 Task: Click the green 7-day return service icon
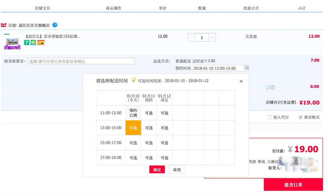click(x=27, y=43)
